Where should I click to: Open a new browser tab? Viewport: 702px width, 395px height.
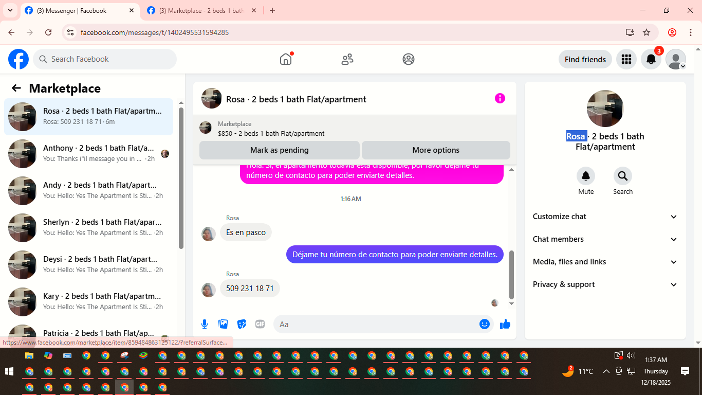point(272,10)
